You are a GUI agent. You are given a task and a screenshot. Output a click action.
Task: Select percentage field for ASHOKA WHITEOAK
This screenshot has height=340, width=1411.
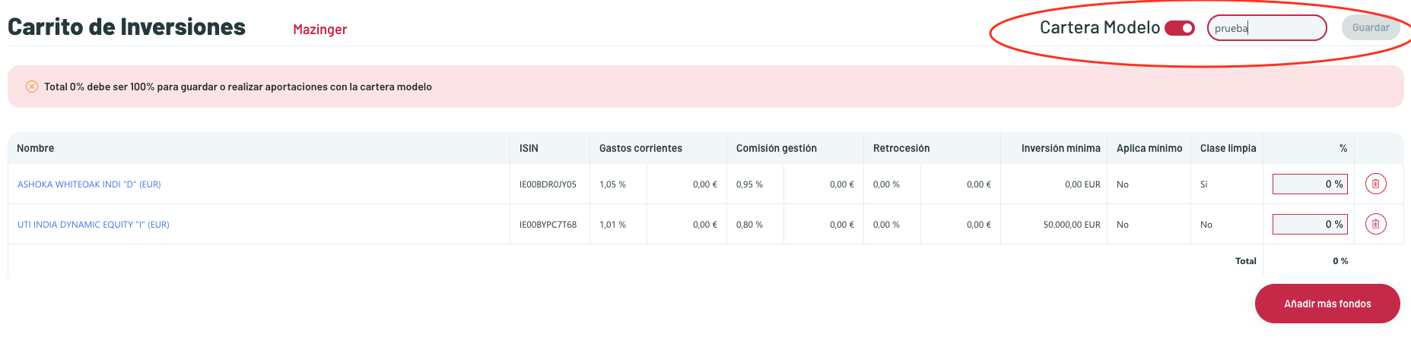1310,184
